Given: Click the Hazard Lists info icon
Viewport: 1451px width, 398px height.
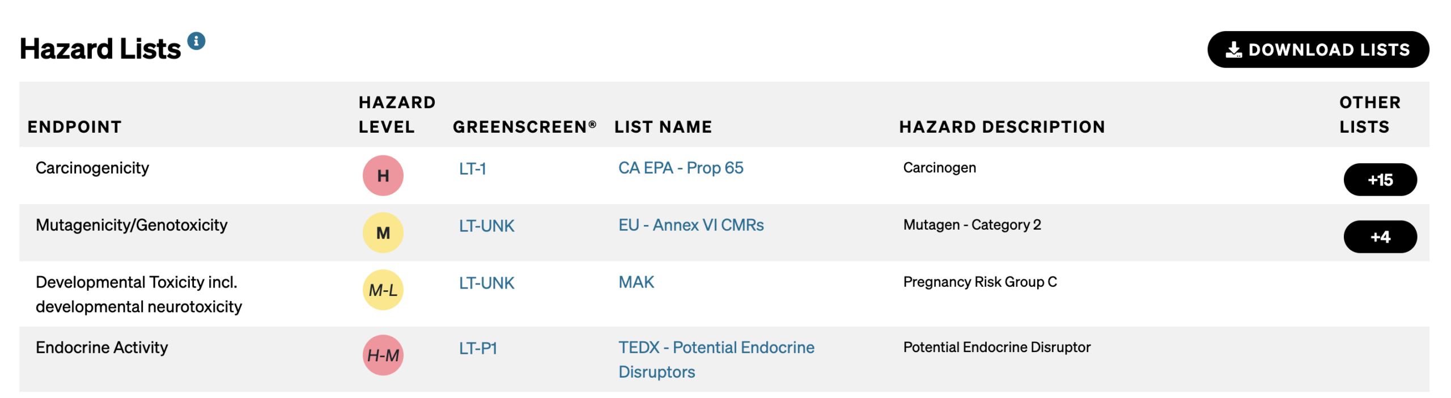Looking at the screenshot, I should [196, 41].
